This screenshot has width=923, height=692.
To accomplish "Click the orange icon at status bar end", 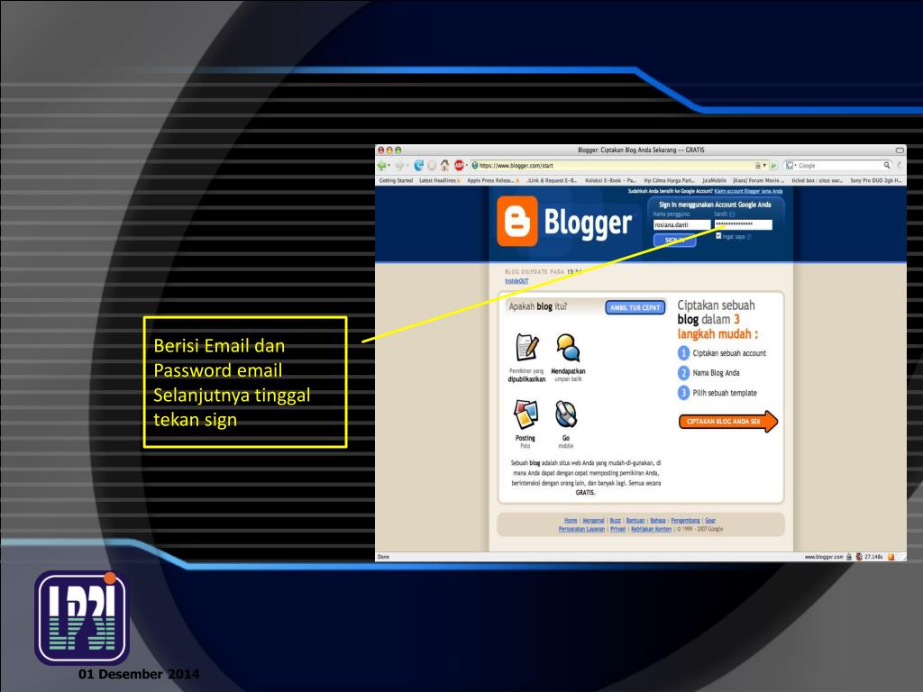I will point(891,557).
